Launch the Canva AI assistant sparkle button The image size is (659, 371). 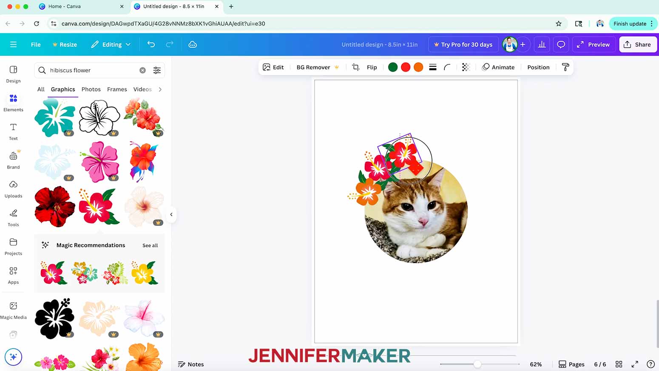tap(13, 357)
